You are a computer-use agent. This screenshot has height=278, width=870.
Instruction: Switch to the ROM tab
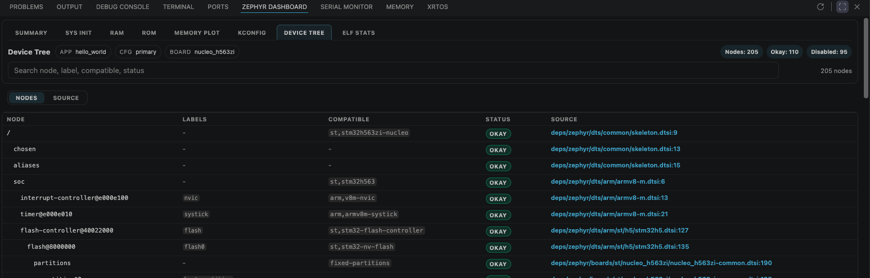pyautogui.click(x=149, y=33)
